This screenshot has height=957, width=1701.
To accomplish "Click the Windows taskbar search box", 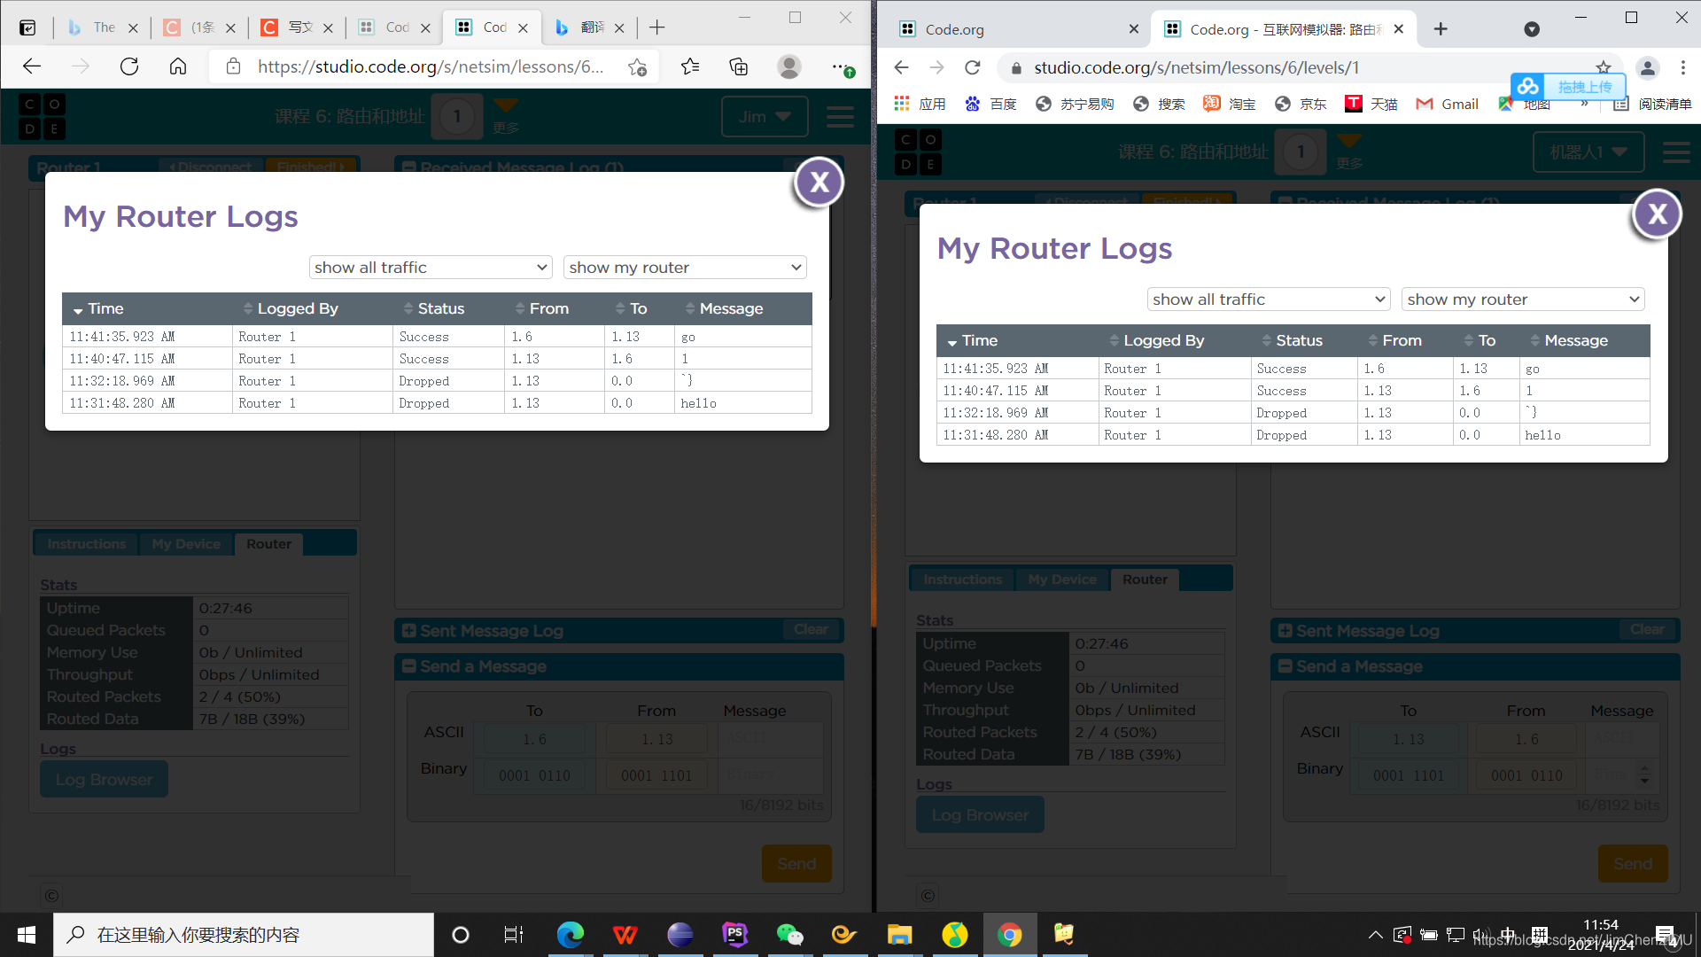I will (x=244, y=935).
